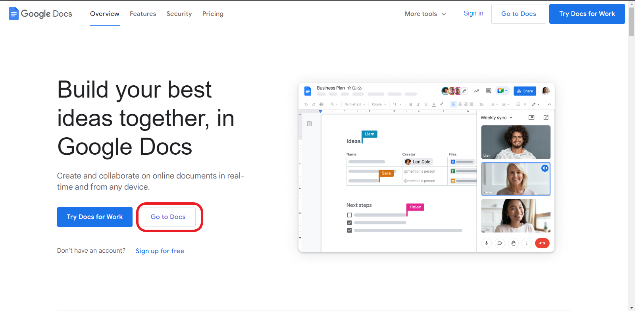The image size is (635, 311).
Task: Expand the More tools dropdown
Action: 425,13
